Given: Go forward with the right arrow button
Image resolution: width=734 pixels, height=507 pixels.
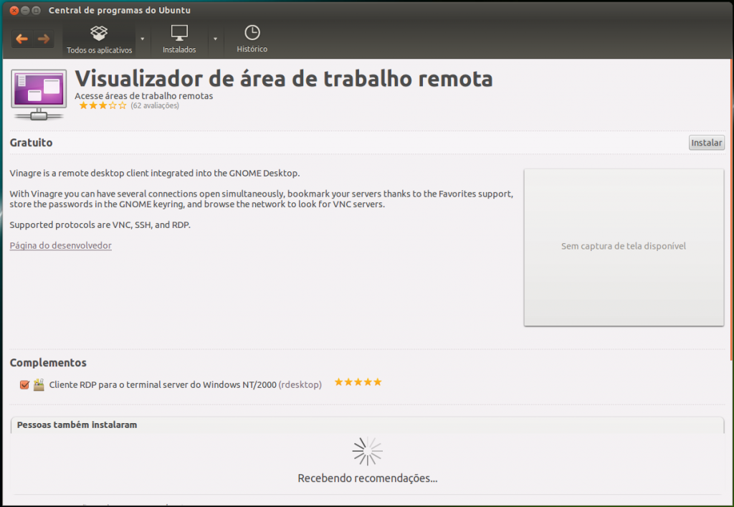Looking at the screenshot, I should (x=44, y=39).
